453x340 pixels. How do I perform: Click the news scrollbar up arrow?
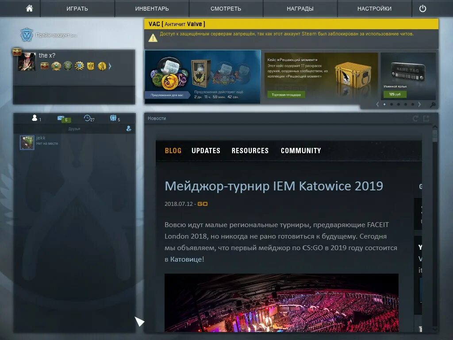[435, 127]
